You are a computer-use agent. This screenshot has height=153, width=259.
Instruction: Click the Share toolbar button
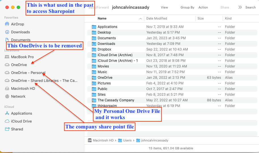click(225, 7)
